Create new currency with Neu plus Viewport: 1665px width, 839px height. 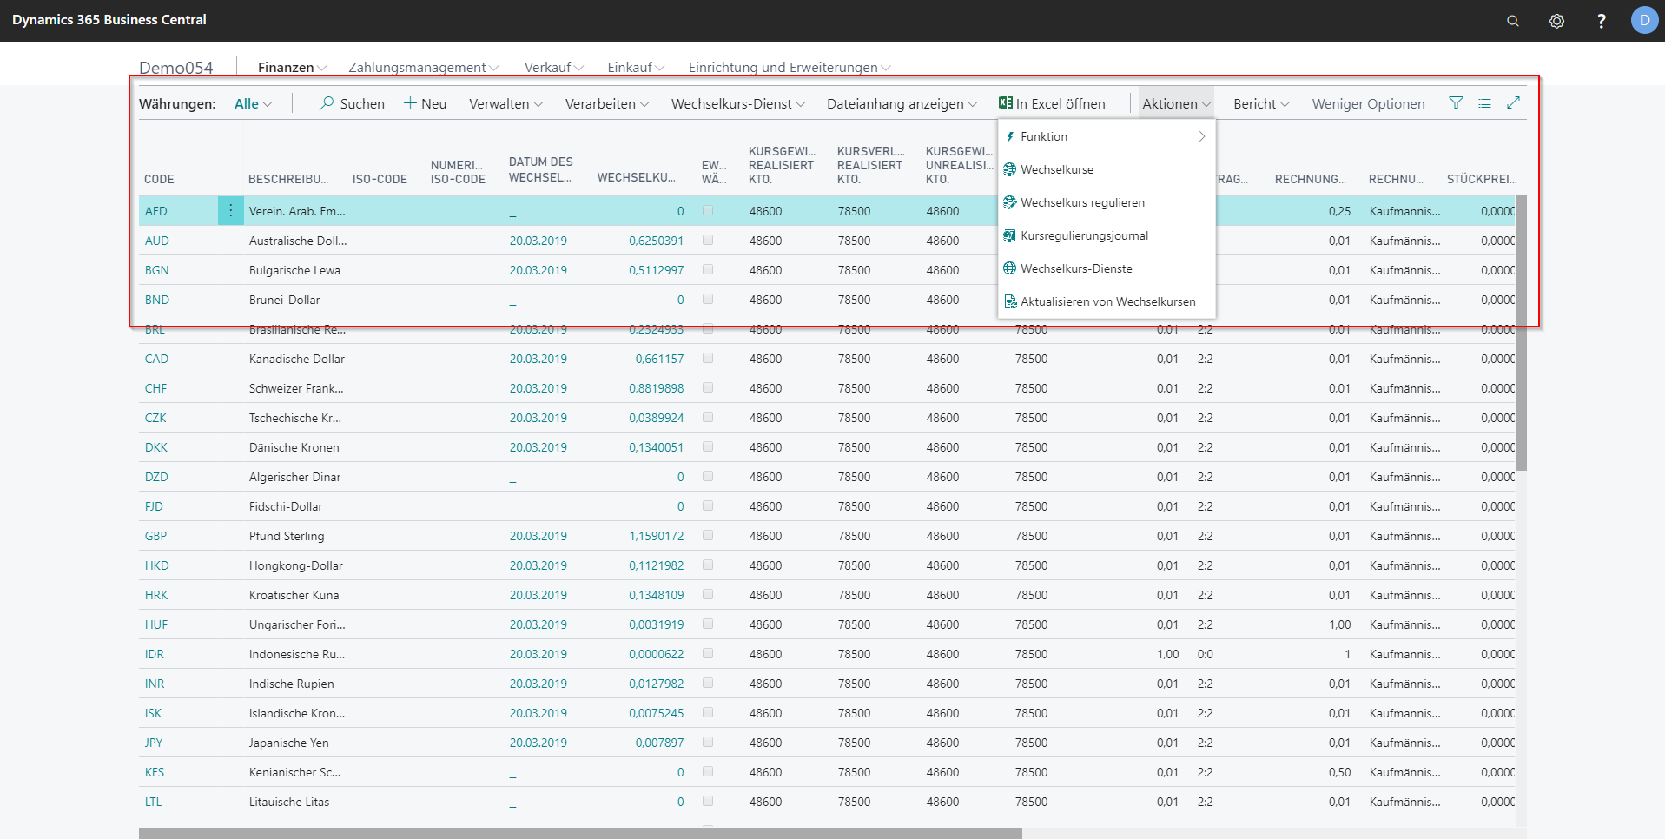coord(410,103)
